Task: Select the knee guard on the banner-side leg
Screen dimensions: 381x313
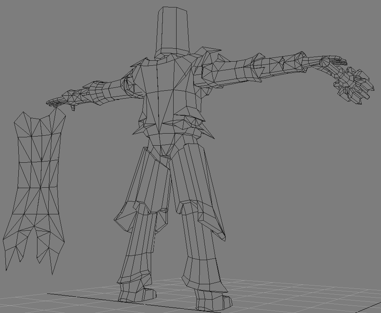Action: tap(127, 214)
